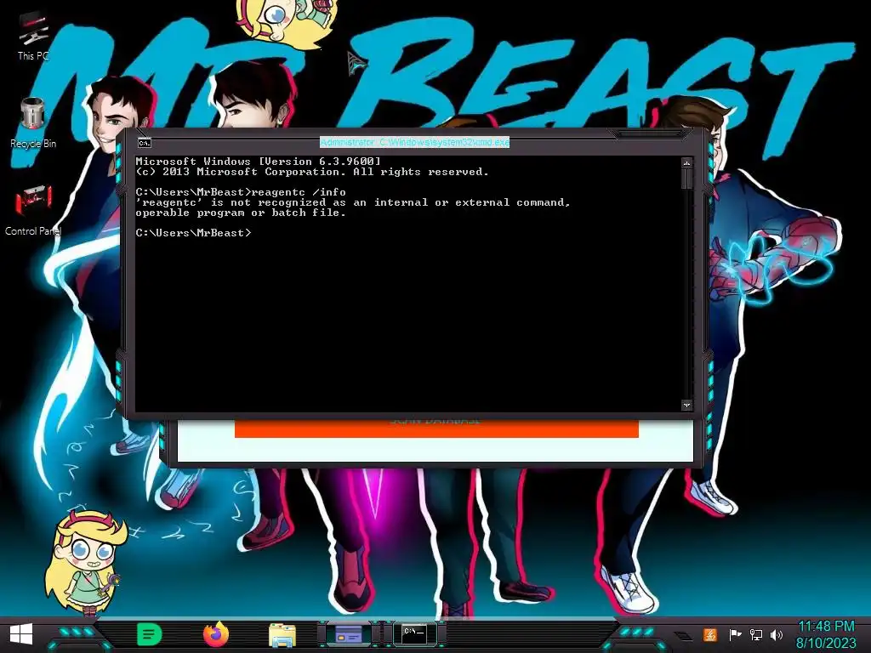Click the 'operable program or batch file.' line
Screen dimensions: 871x653
(241, 213)
